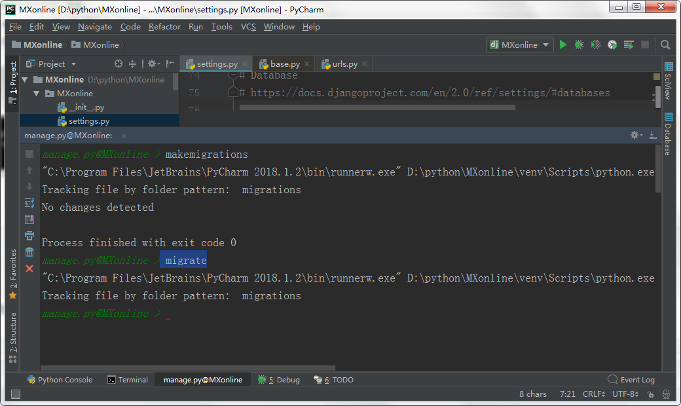Collapse the root MXonline project folder
This screenshot has height=406, width=681.
[x=25, y=79]
